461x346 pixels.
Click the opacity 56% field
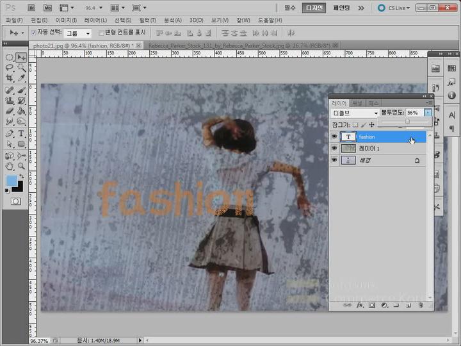point(414,113)
